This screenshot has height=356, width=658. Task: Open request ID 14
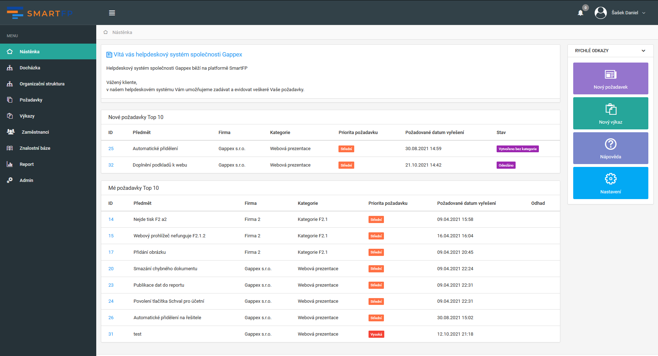point(111,219)
